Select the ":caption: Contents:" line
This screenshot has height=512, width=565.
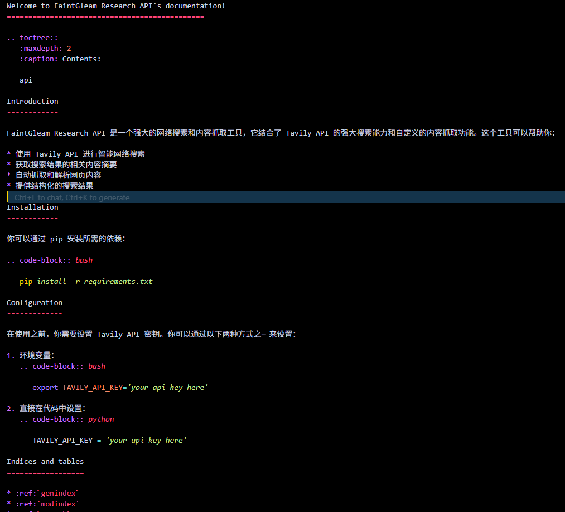60,59
